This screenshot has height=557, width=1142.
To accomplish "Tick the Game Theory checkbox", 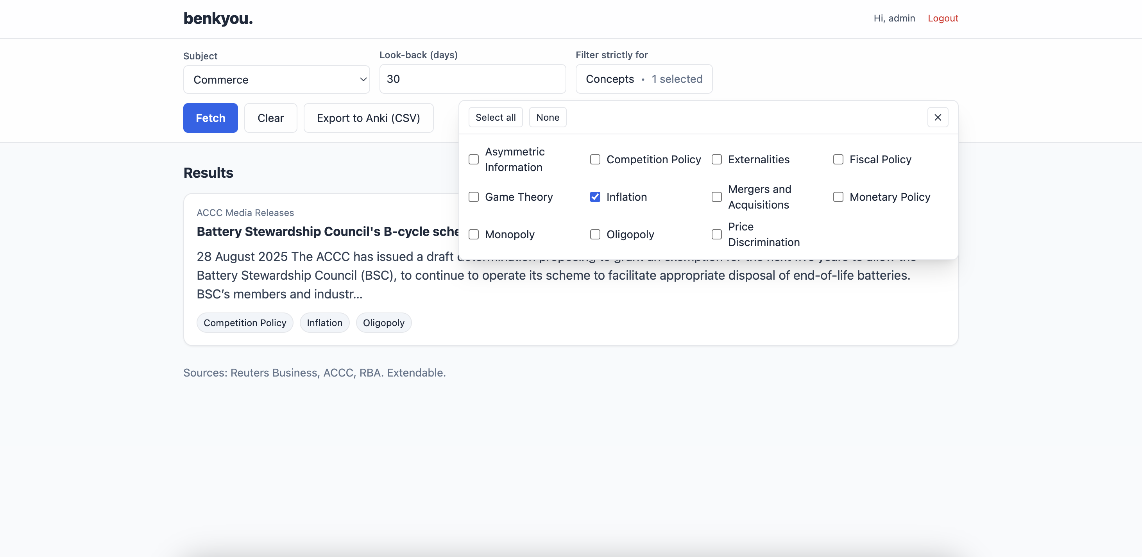I will tap(473, 197).
